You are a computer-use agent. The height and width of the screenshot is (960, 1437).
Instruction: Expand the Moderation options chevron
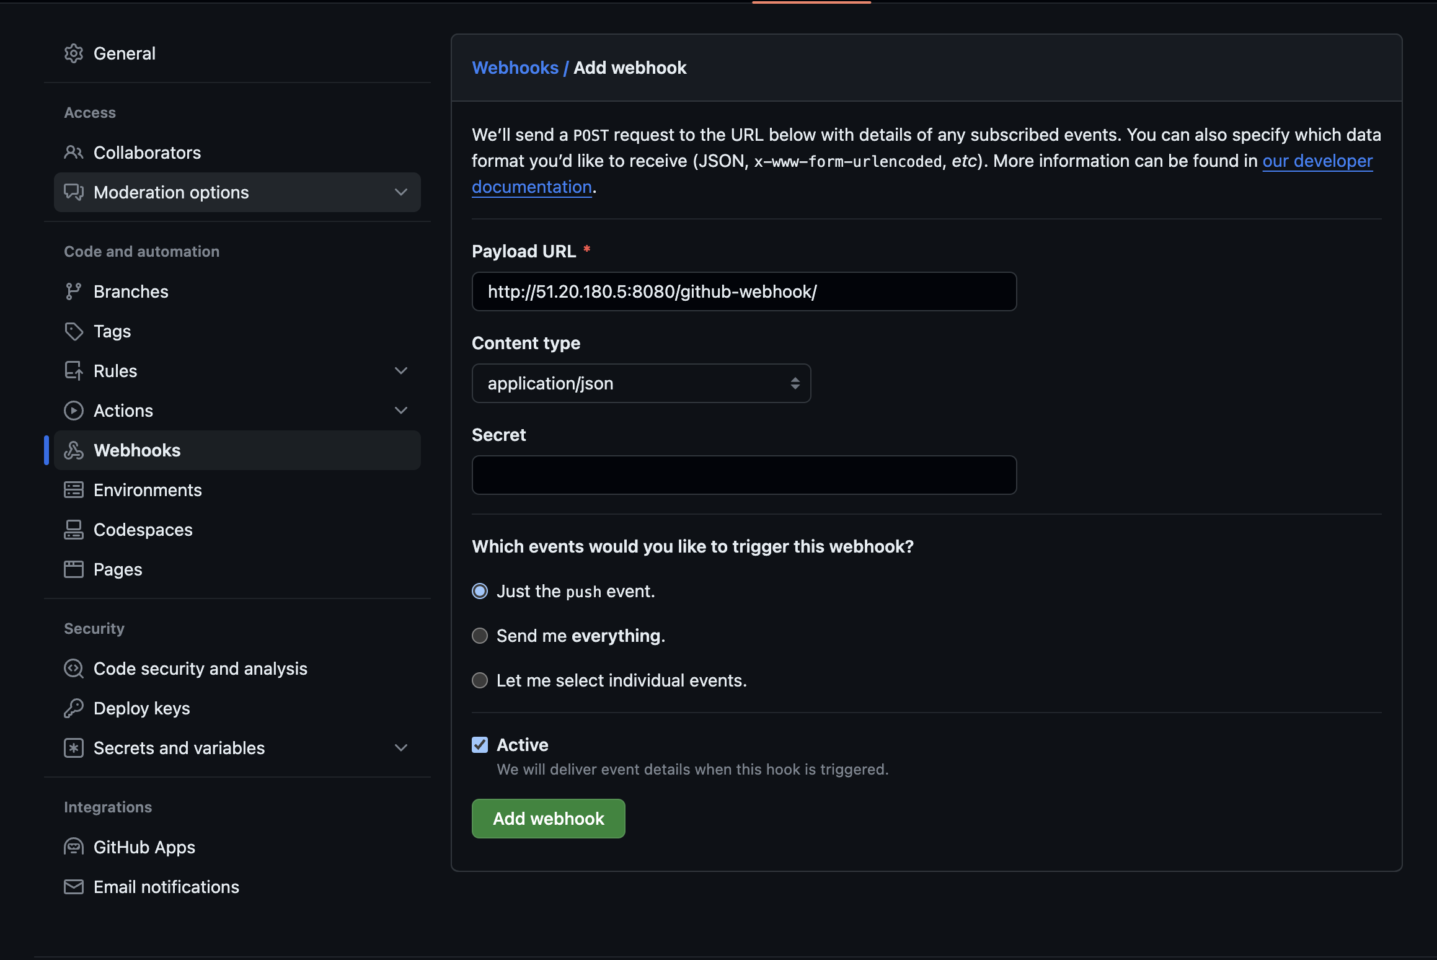point(401,192)
